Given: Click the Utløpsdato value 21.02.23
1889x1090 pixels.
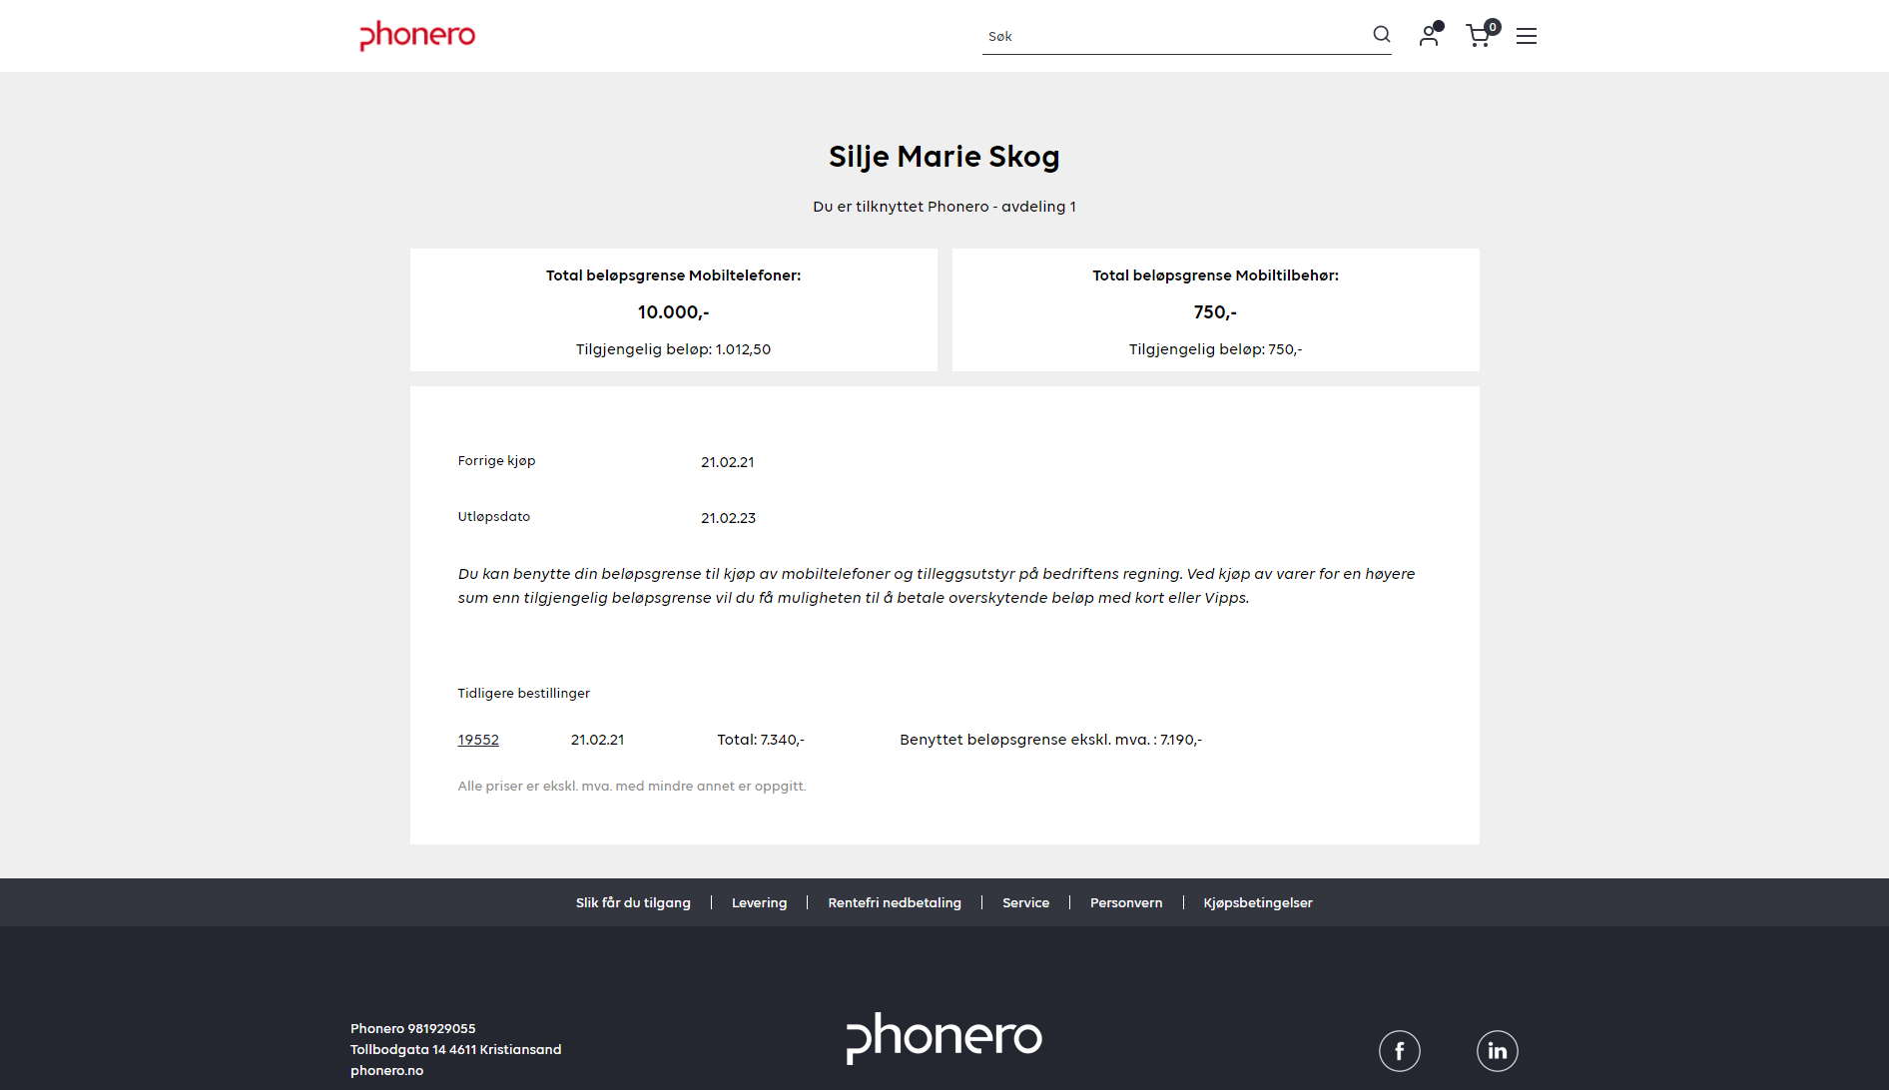Looking at the screenshot, I should [x=728, y=518].
